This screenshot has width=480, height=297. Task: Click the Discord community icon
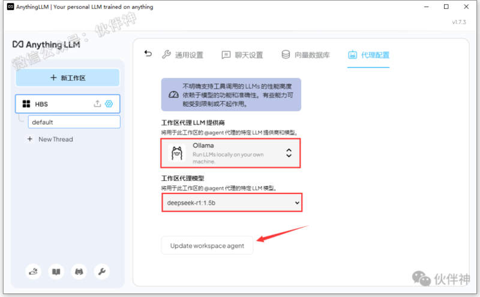[x=79, y=271]
